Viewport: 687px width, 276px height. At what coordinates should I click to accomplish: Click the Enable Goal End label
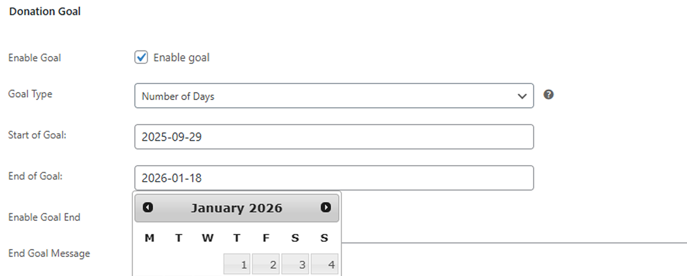click(44, 217)
